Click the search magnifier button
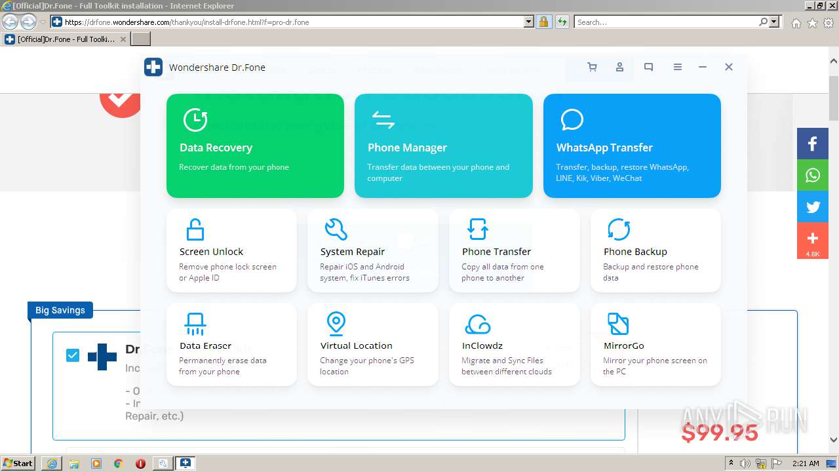Screen dimensions: 839x472 (x=764, y=22)
